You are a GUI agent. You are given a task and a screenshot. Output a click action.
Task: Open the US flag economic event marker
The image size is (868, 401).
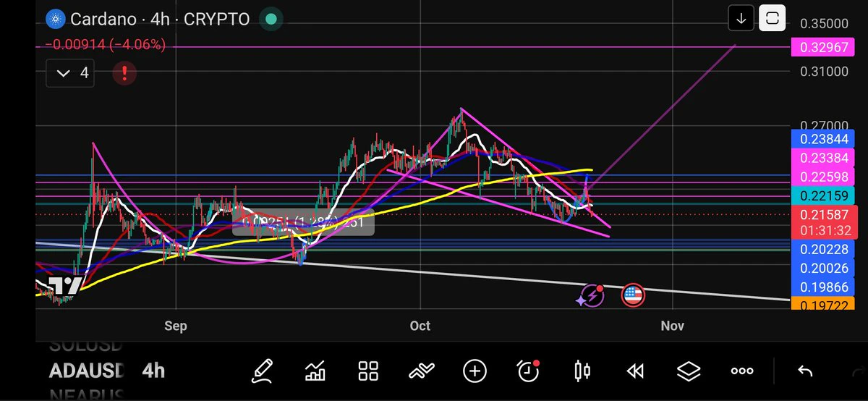(633, 295)
